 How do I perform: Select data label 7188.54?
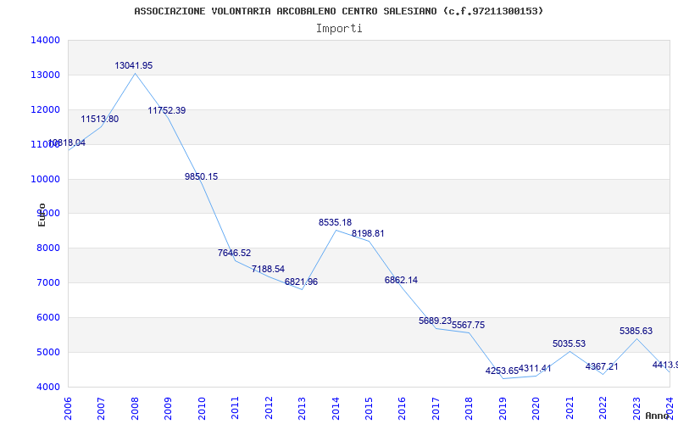268,269
